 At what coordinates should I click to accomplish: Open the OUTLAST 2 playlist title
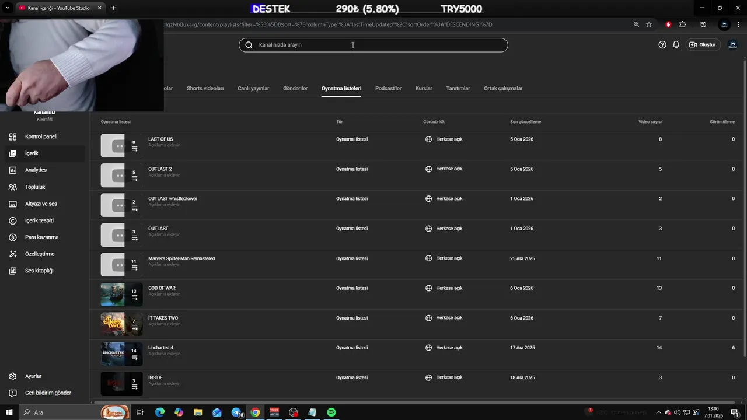point(160,169)
